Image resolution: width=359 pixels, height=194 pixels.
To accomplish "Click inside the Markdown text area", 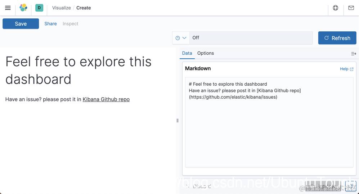I will [269, 122].
